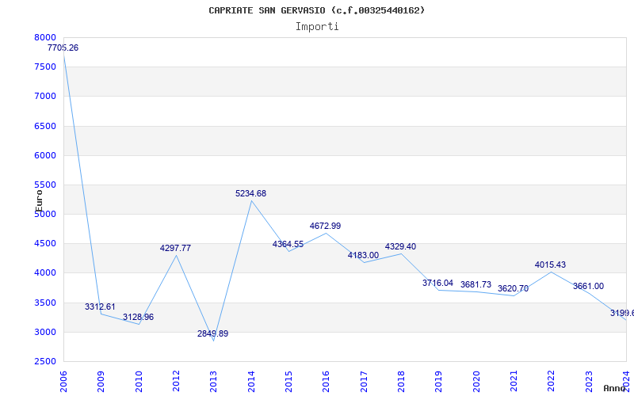Image resolution: width=634 pixels, height=396 pixels.
Task: Click the 4000 Euro axis value
Action: pyautogui.click(x=45, y=273)
